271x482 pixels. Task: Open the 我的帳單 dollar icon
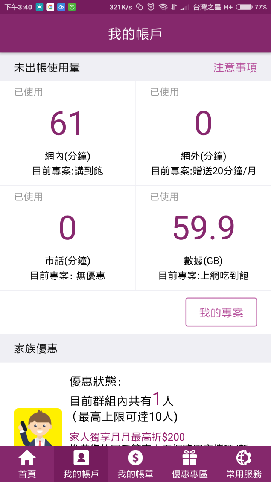(x=135, y=458)
